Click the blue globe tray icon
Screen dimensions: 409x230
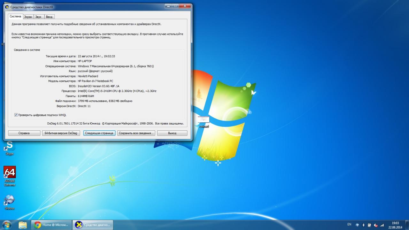pyautogui.click(x=357, y=225)
